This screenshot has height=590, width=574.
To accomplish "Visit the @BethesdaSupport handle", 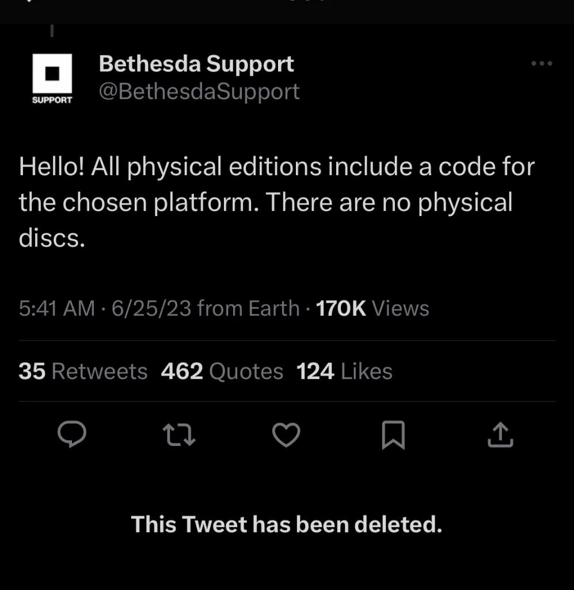I will point(199,92).
